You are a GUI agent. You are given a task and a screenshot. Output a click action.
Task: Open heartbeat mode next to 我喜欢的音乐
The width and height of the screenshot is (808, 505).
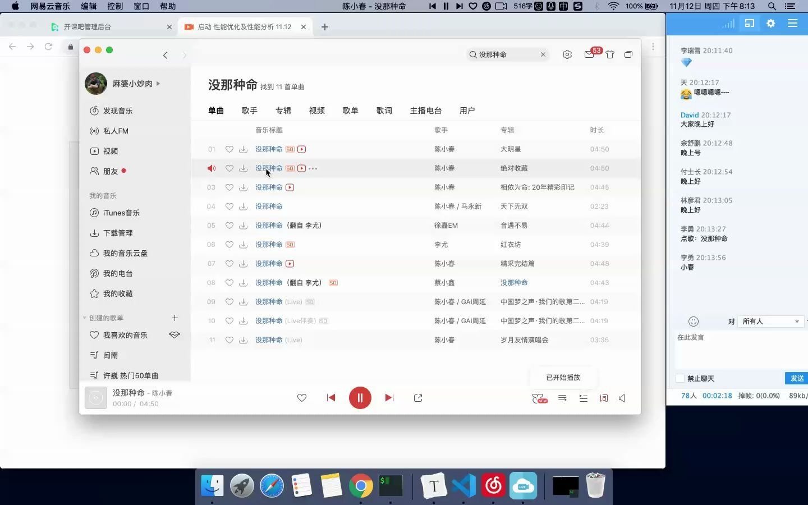click(x=175, y=335)
